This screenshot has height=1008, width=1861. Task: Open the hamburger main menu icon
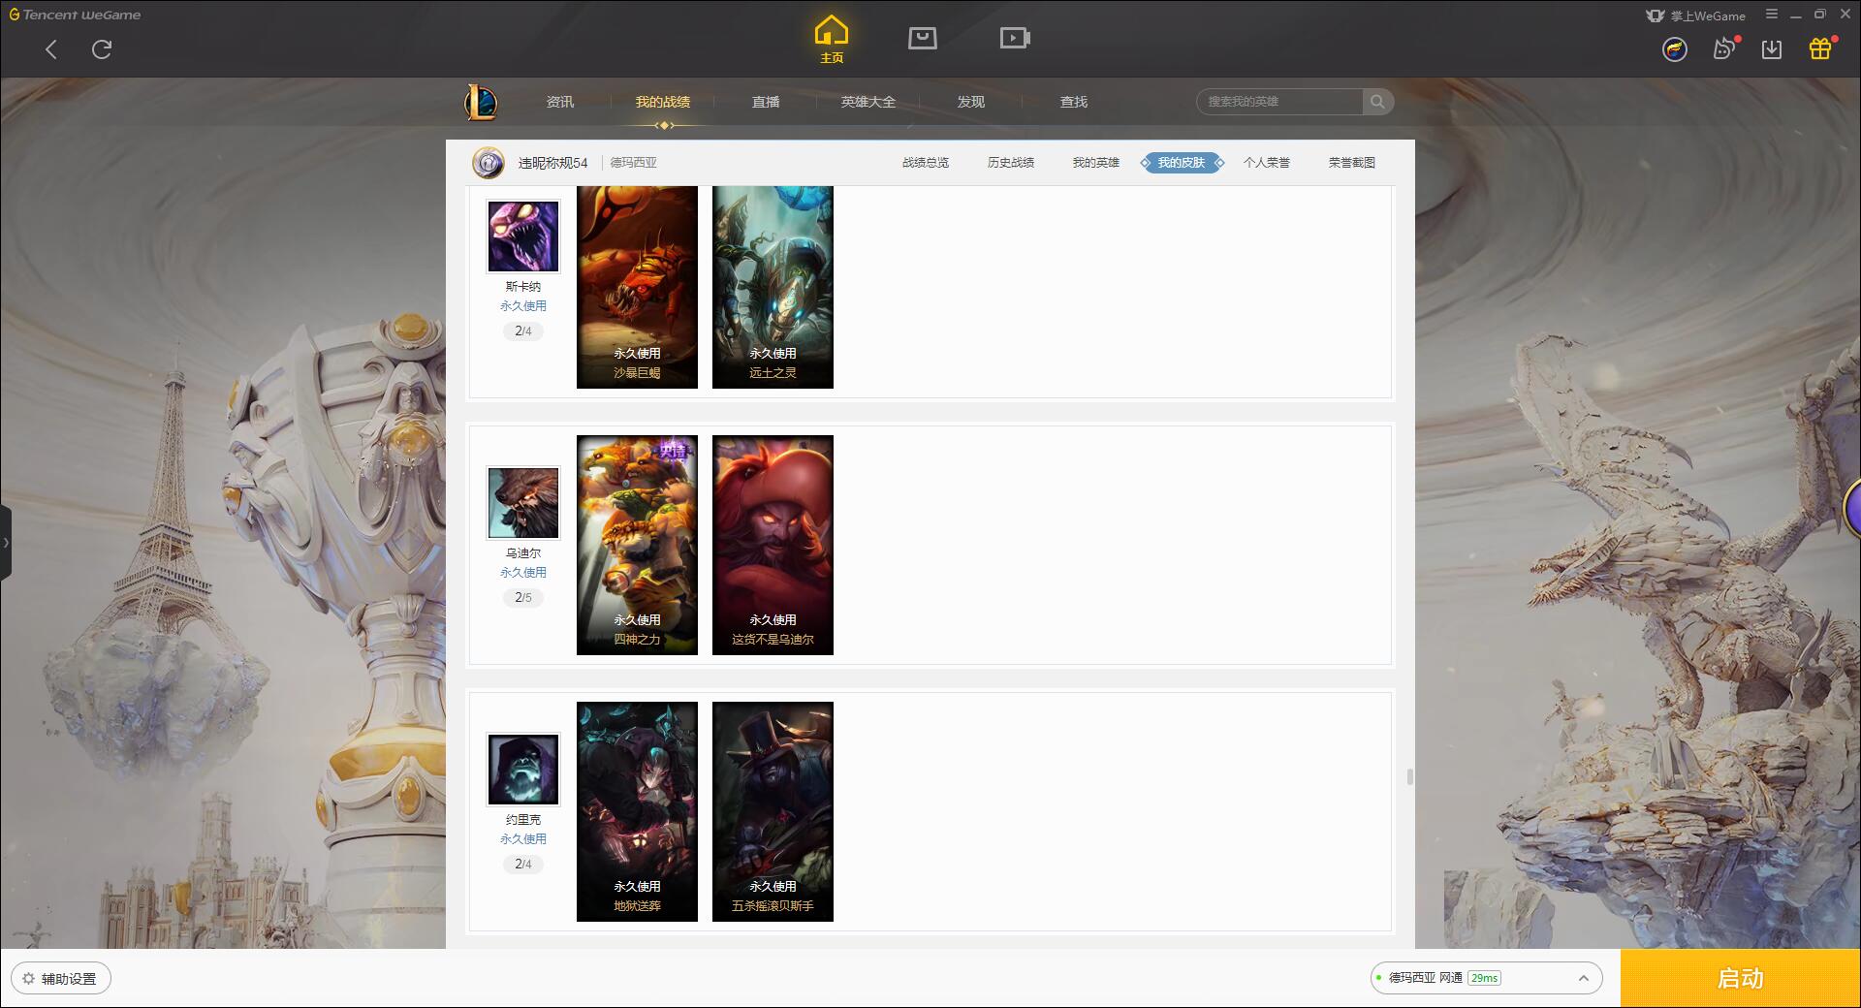point(1772,15)
